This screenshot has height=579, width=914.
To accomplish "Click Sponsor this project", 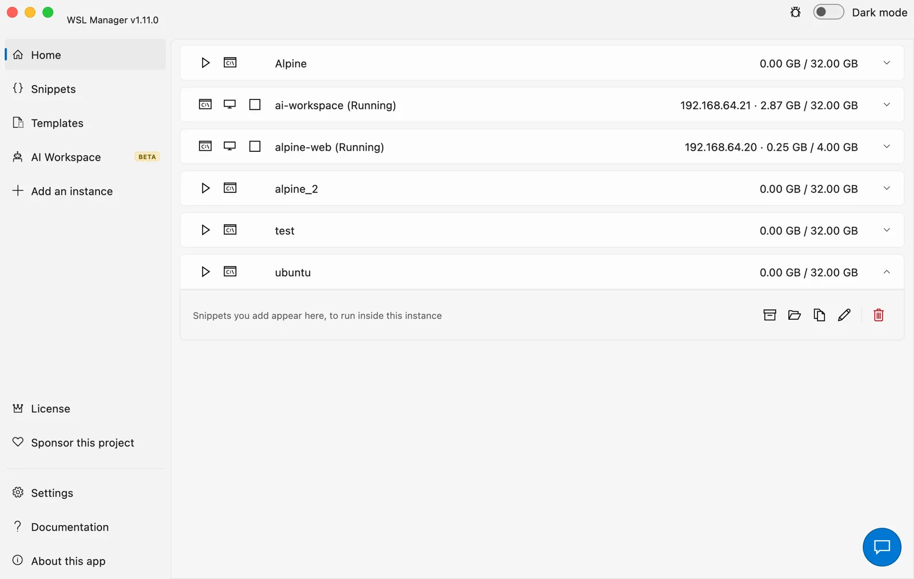I will click(85, 443).
